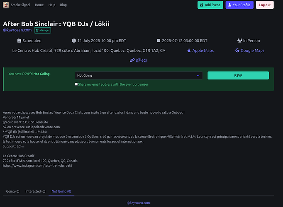Click the Google G icon
Screen dimensions: 283x207
(237, 51)
